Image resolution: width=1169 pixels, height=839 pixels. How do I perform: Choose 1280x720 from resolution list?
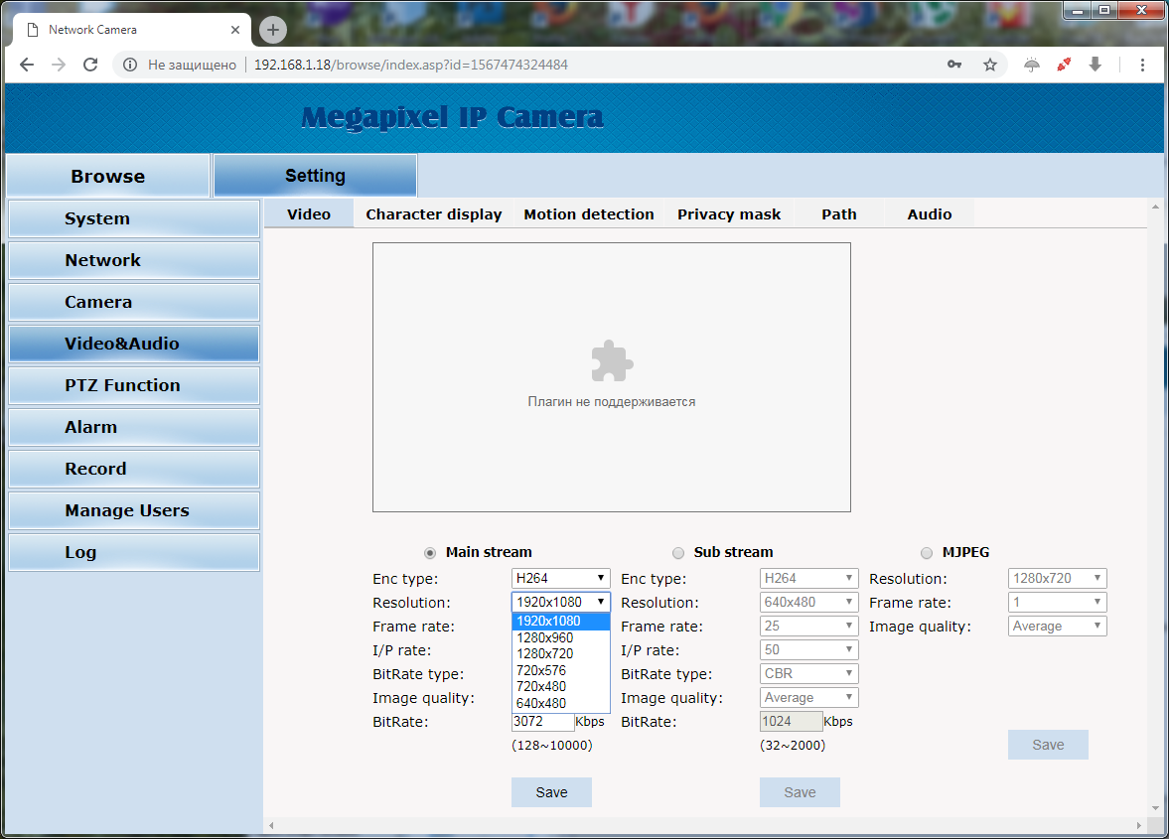[x=544, y=653]
